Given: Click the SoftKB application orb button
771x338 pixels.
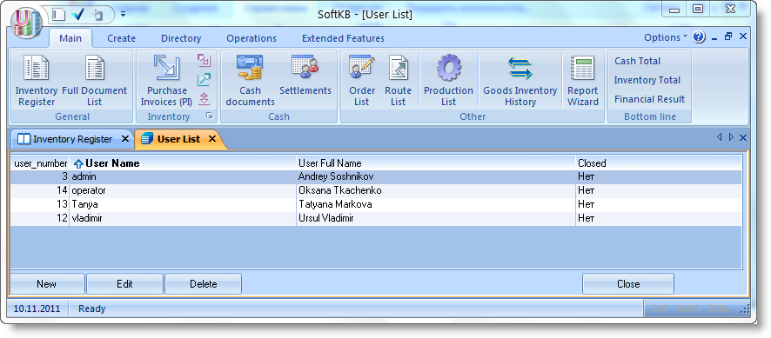Looking at the screenshot, I should pos(27,23).
